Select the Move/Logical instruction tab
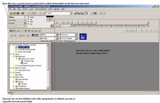The image size is (160, 103). (132, 26)
